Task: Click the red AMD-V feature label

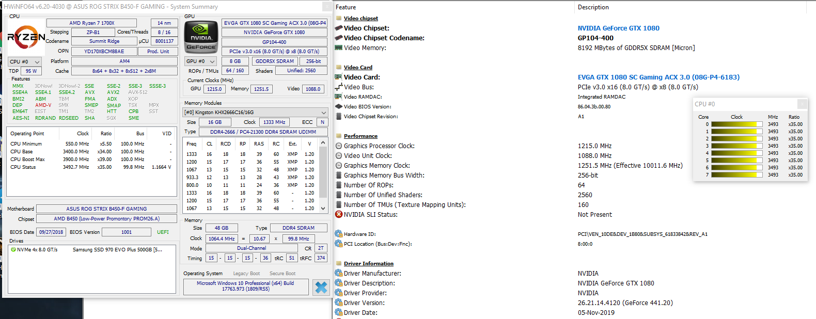Action: click(x=43, y=105)
